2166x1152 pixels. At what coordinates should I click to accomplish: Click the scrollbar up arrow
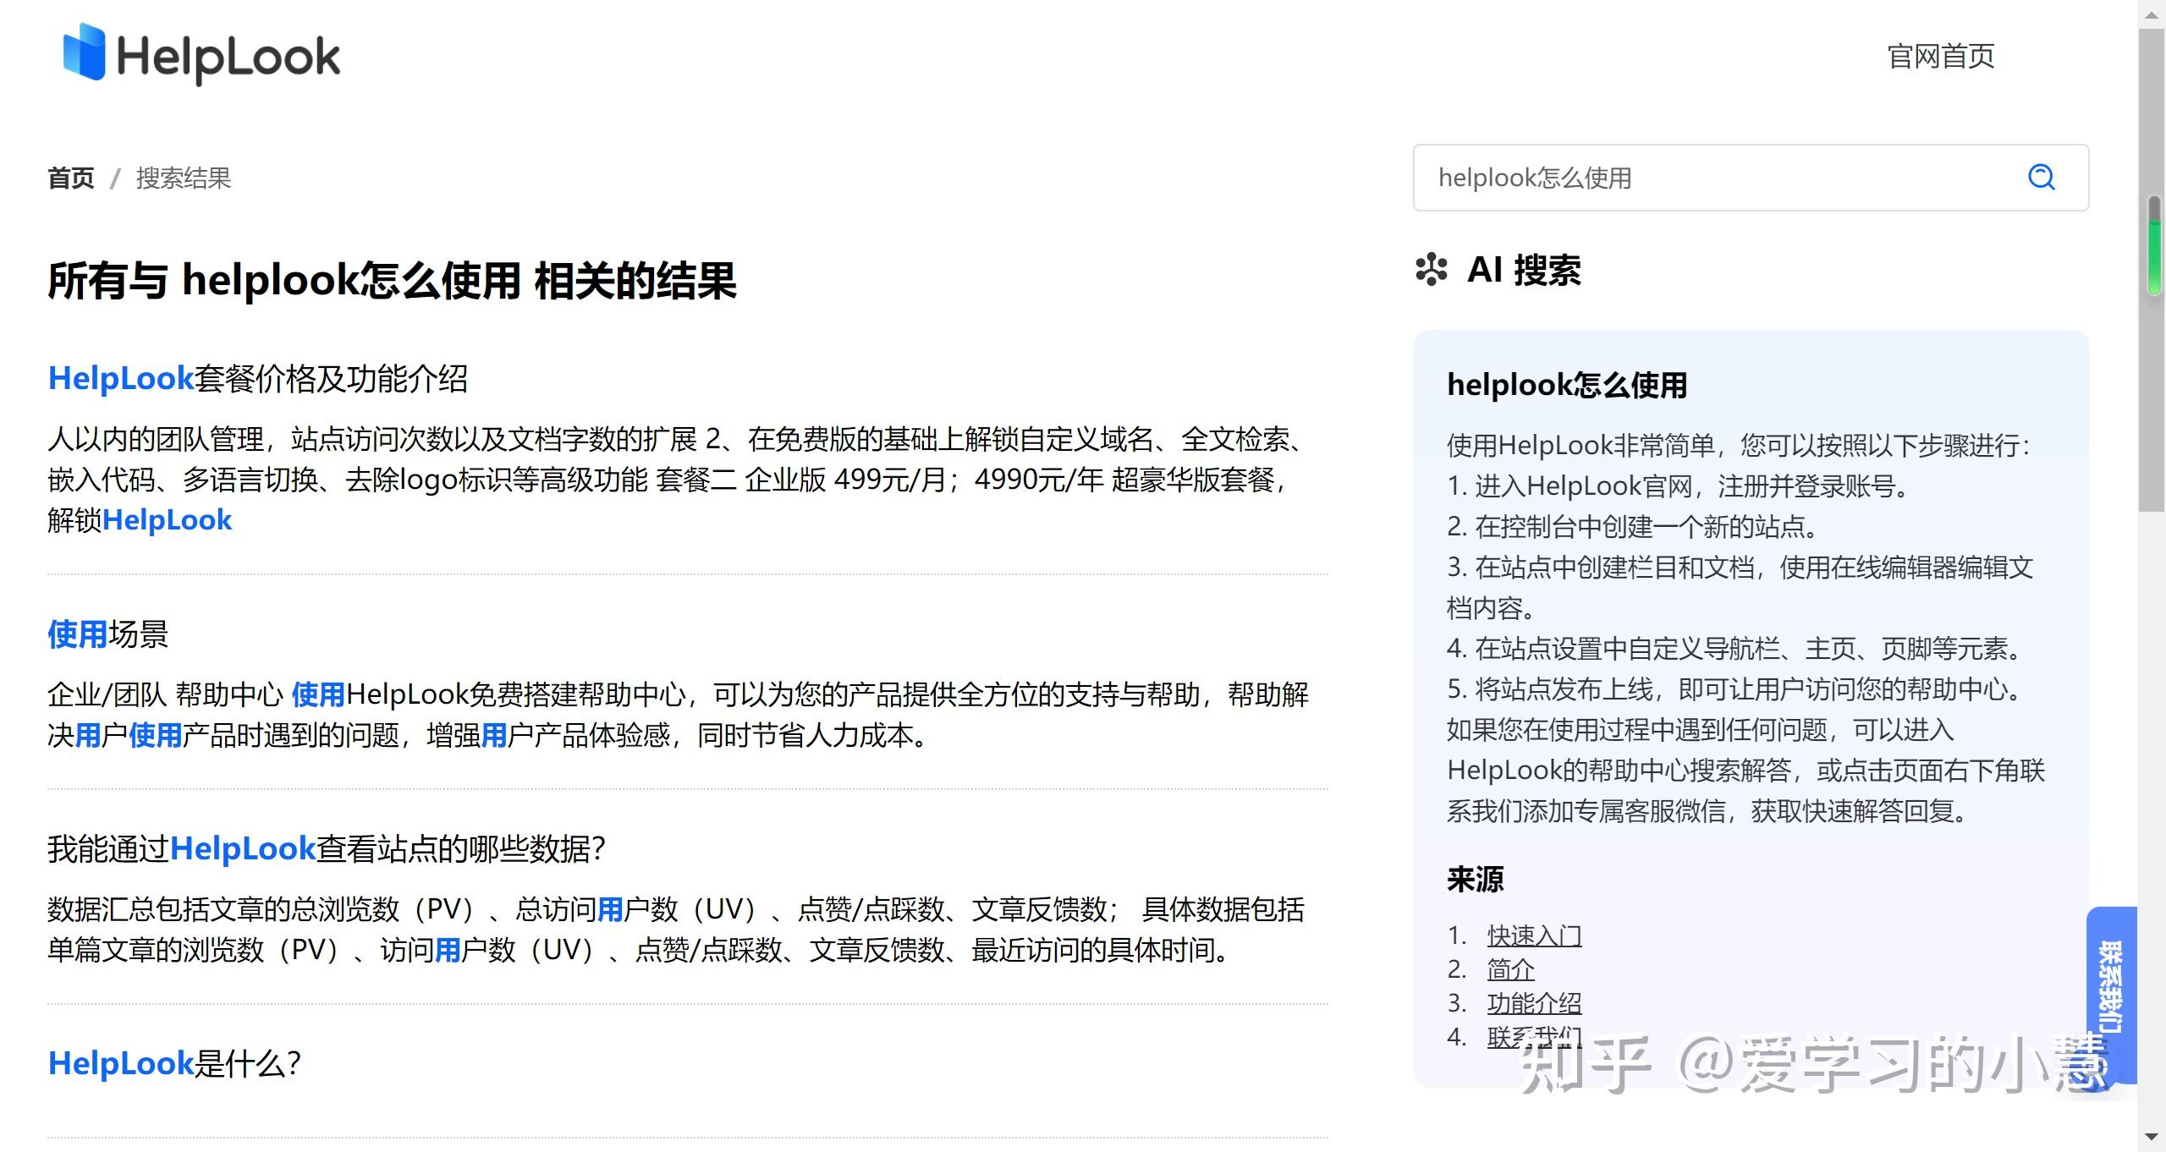2152,14
